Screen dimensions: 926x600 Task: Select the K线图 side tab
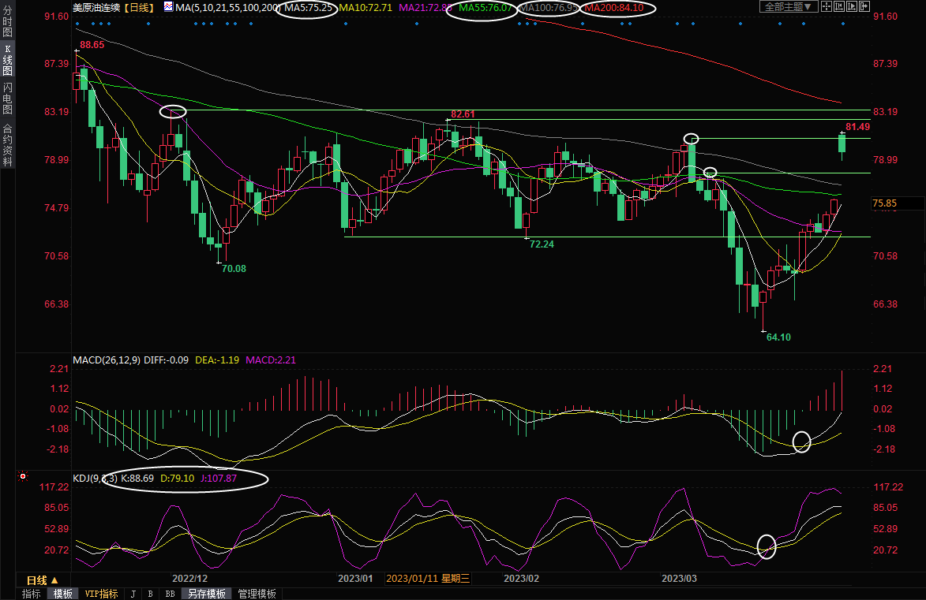7,60
